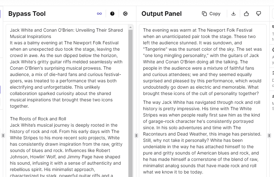The image size is (274, 177).
Task: Give the output a thumbs up
Action: click(x=246, y=14)
